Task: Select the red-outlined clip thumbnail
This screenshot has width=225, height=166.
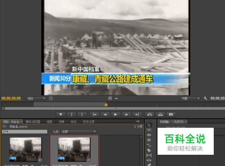Action: (74, 149)
